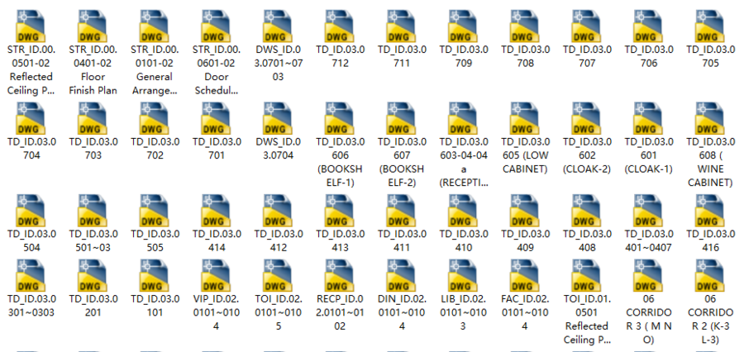Click file name TD_ID.03.0410
Viewport: 744px width, 352px height.
(x=464, y=240)
